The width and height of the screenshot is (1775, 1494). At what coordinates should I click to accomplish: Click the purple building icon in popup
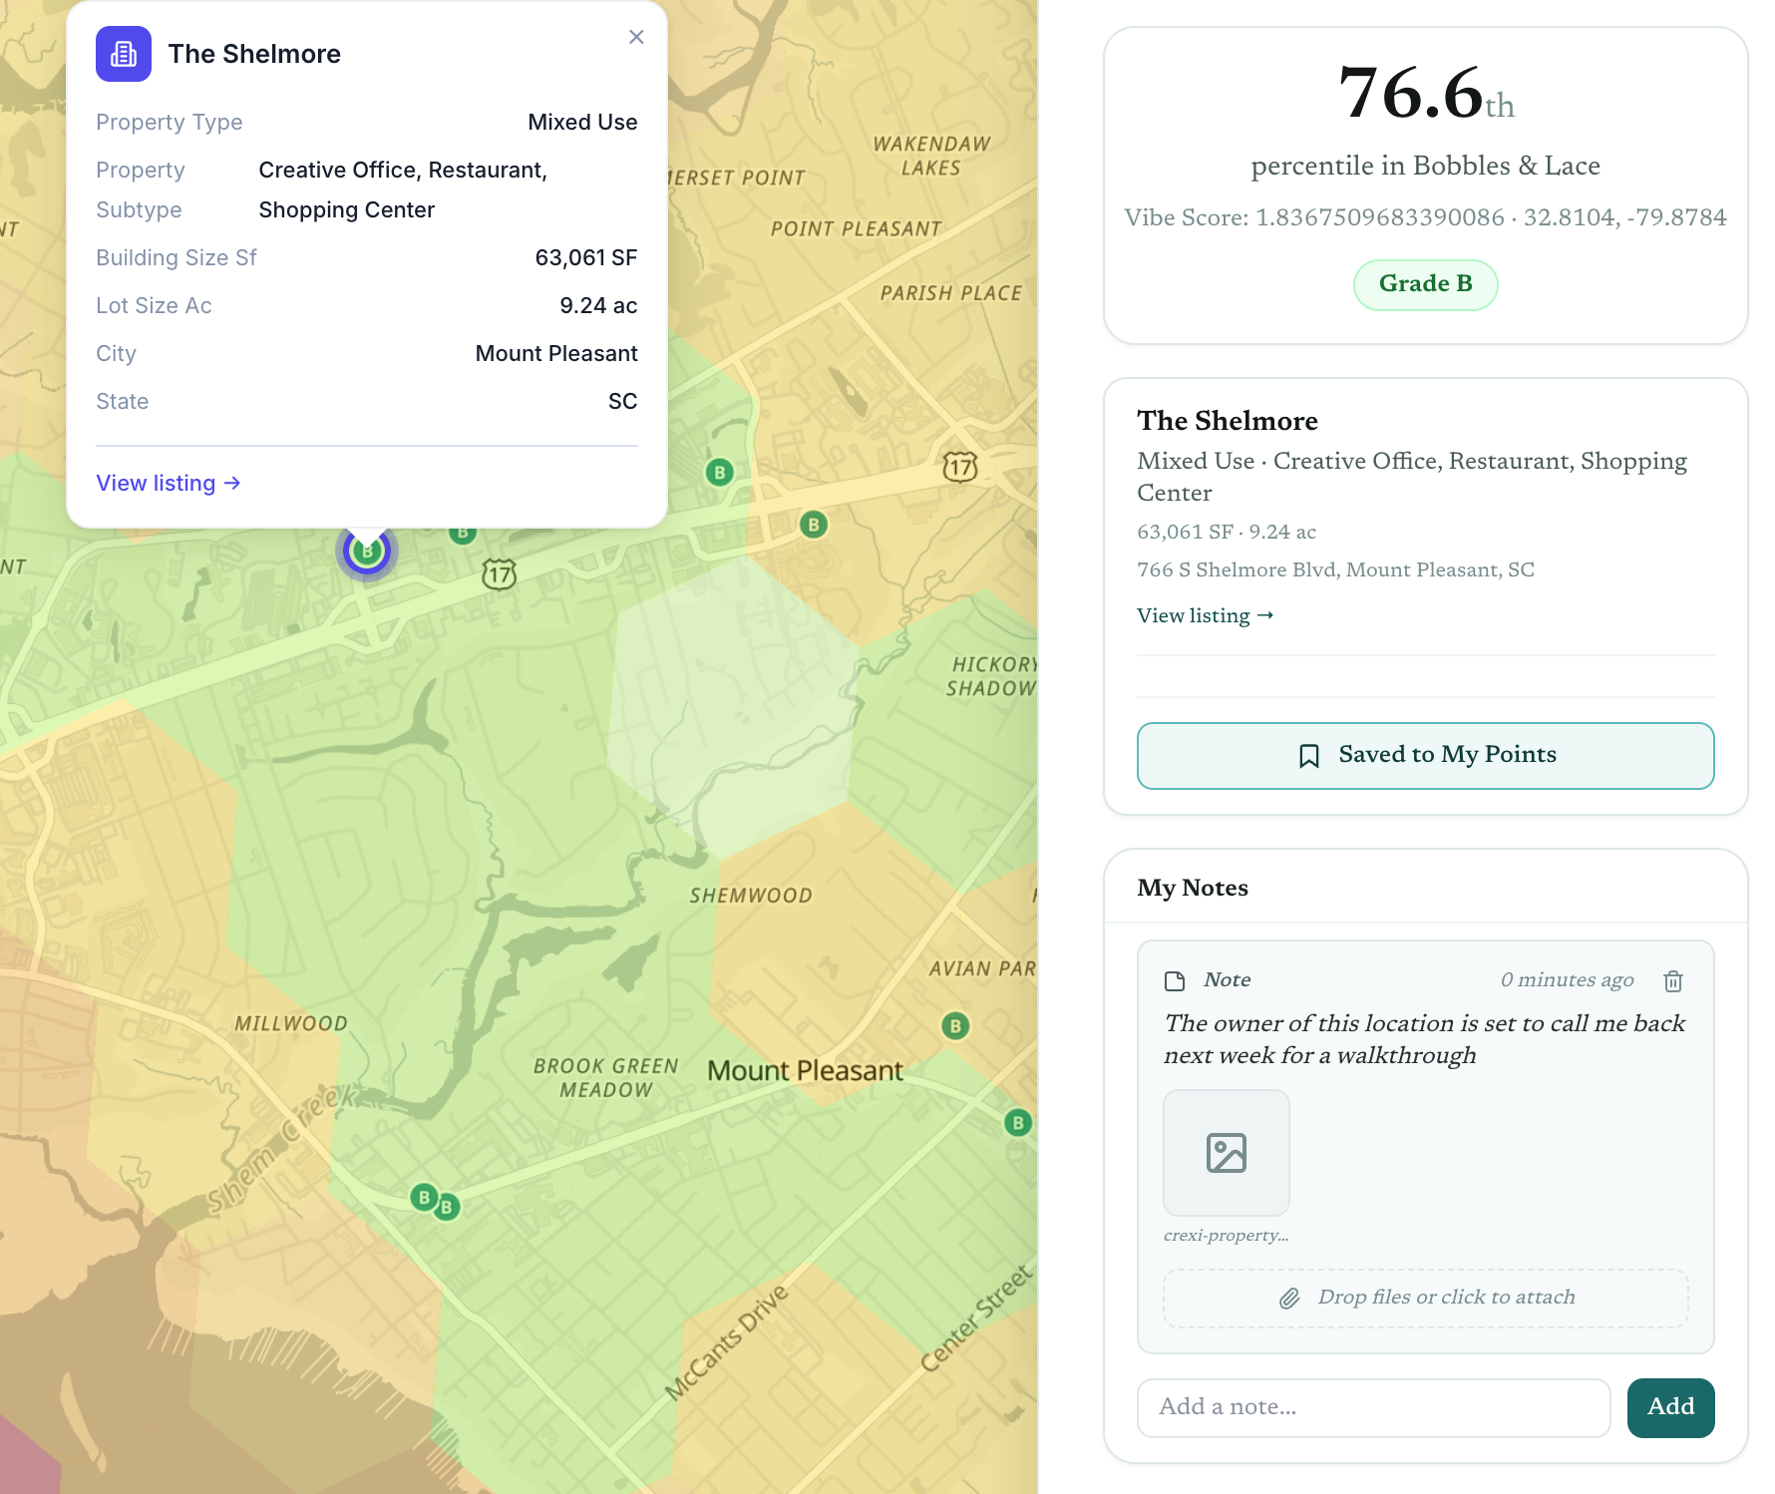coord(124,54)
